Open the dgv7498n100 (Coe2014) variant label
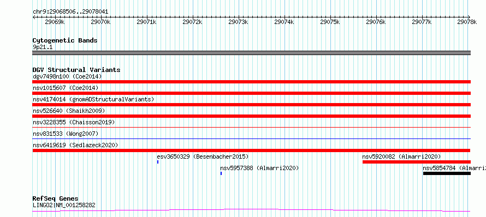486x217 pixels. [67, 76]
